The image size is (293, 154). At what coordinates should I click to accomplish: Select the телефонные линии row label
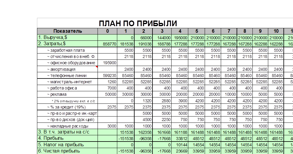pyautogui.click(x=67, y=76)
